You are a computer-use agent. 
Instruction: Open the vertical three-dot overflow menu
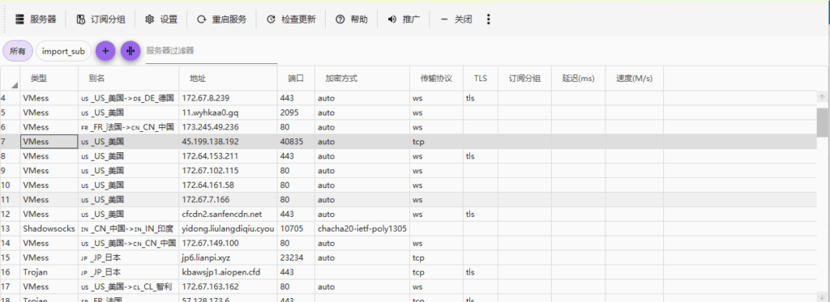pyautogui.click(x=488, y=19)
